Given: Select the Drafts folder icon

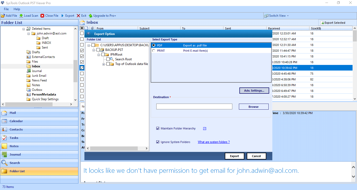Looking at the screenshot, I should pyautogui.click(x=28, y=52).
